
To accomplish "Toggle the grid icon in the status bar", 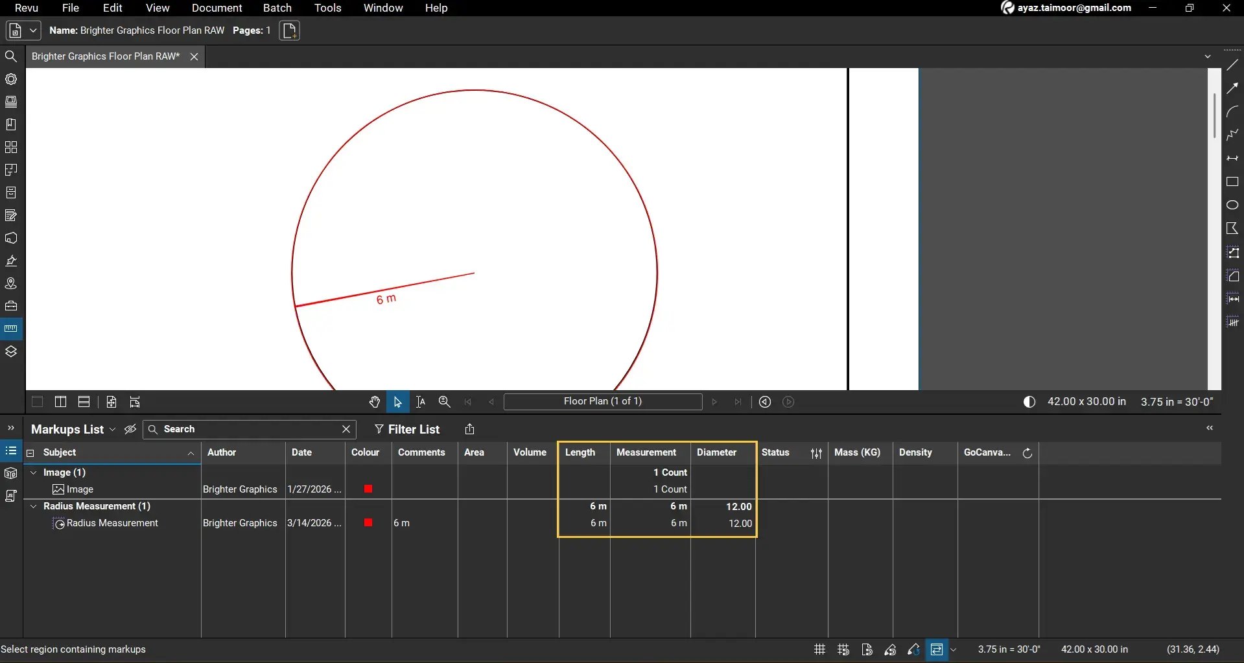I will tap(819, 649).
